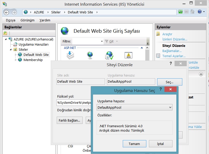Collapse the ASP.NET section chevron
The height and width of the screenshot is (154, 209).
tap(141, 48)
